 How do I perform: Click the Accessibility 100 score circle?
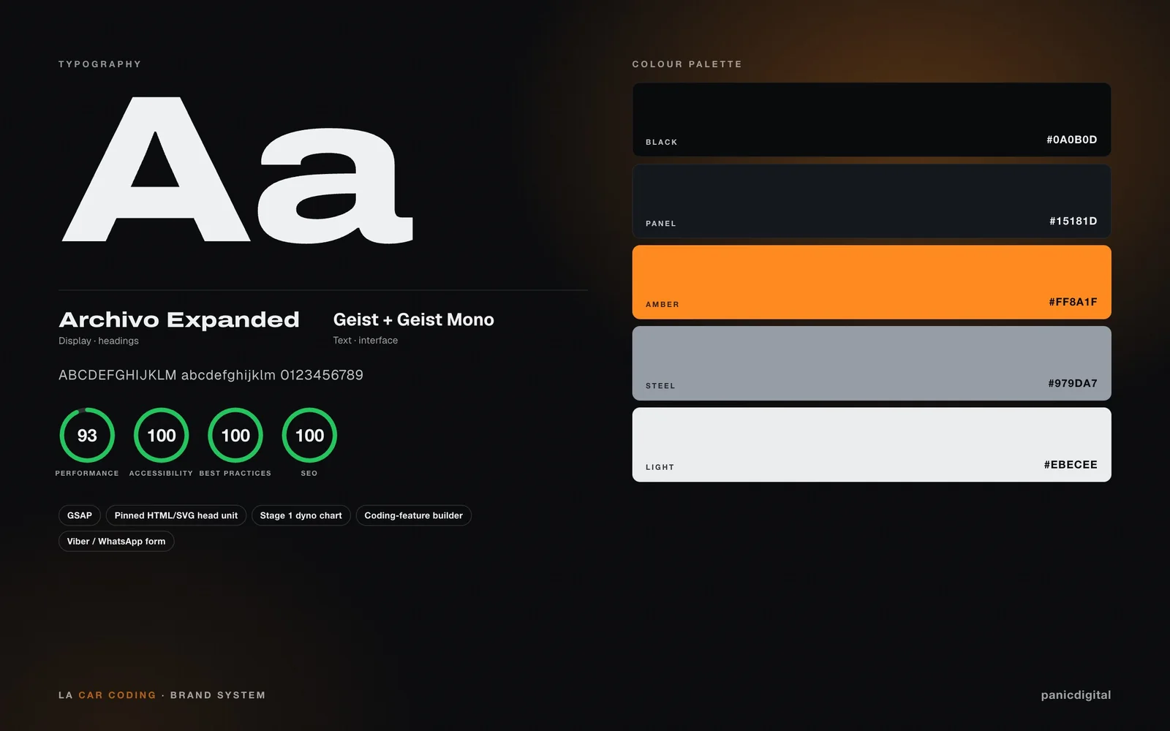point(162,435)
